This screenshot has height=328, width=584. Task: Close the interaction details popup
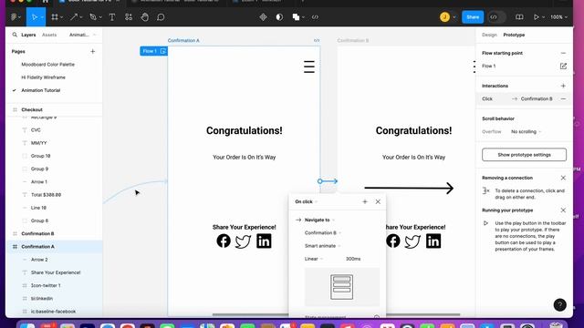[x=378, y=201]
